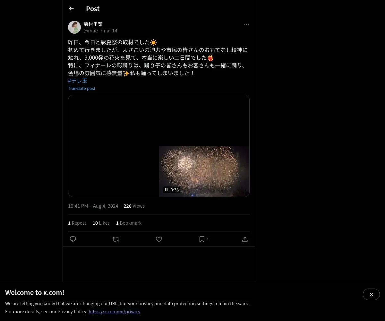This screenshot has height=321, width=385.
Task: Open the three-dot more options menu
Action: (x=246, y=24)
